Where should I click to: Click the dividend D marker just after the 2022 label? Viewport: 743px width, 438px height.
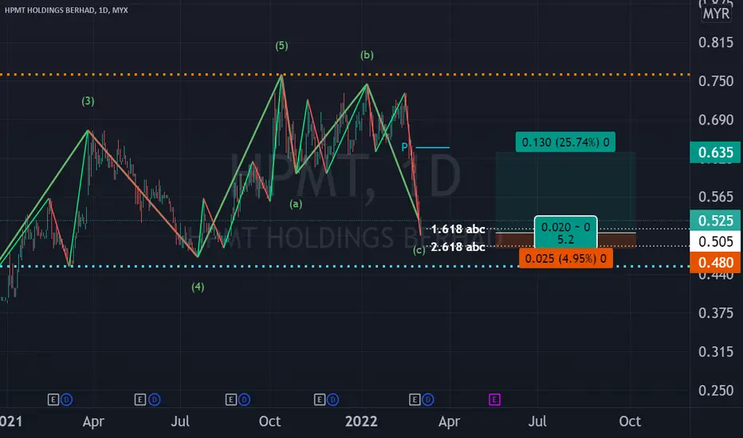tap(428, 400)
